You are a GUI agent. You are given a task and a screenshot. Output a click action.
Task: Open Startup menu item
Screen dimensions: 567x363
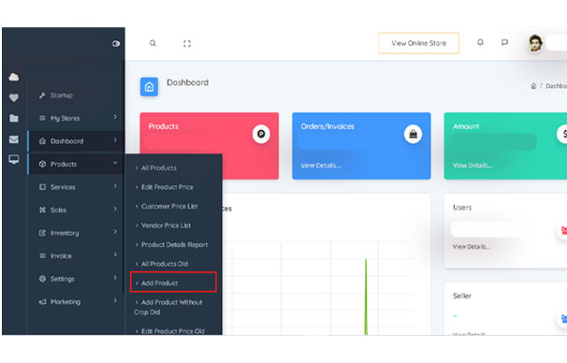tap(62, 95)
